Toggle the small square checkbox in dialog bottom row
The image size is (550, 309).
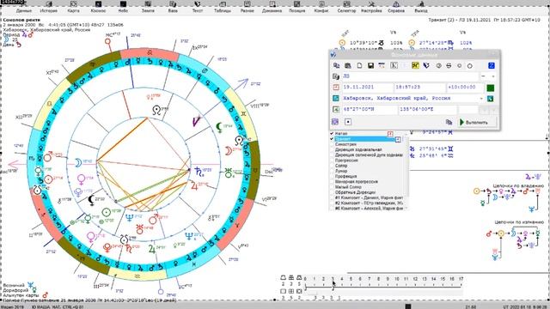pyautogui.click(x=348, y=122)
